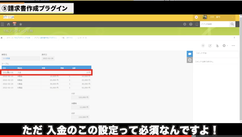Screen dimensions: 242x137
Task: Duplicate the record using the copy icon
Action: 217,46
